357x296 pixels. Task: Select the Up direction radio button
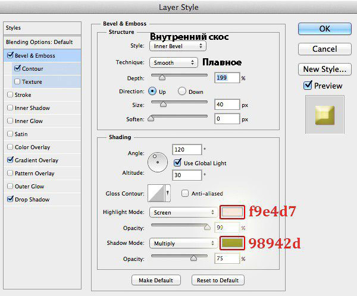152,91
